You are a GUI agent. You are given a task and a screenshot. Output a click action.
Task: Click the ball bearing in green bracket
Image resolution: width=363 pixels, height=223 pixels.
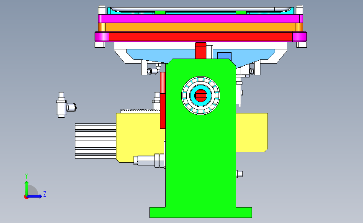pyautogui.click(x=201, y=95)
